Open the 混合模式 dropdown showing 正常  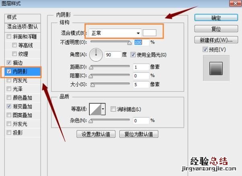(x=115, y=33)
